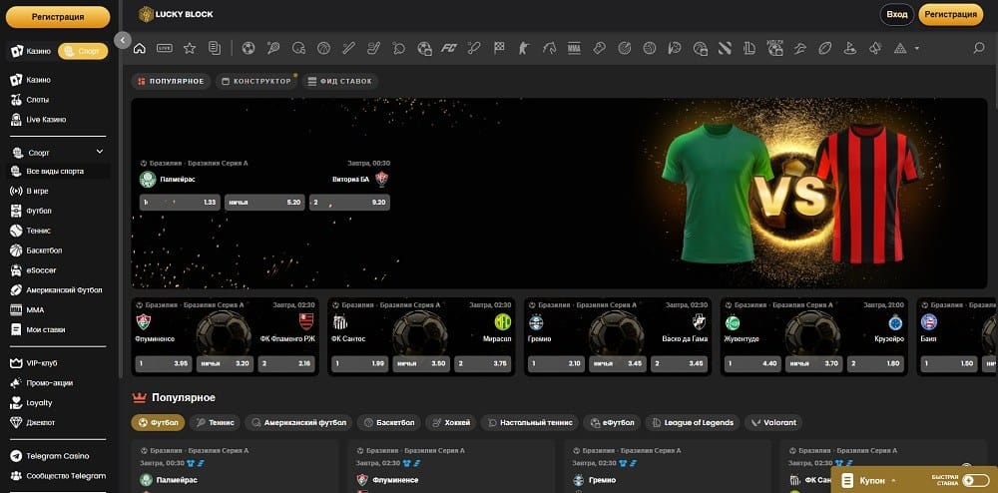This screenshot has height=493, width=998.
Task: Toggle the Быстрая ставка switch
Action: (976, 480)
